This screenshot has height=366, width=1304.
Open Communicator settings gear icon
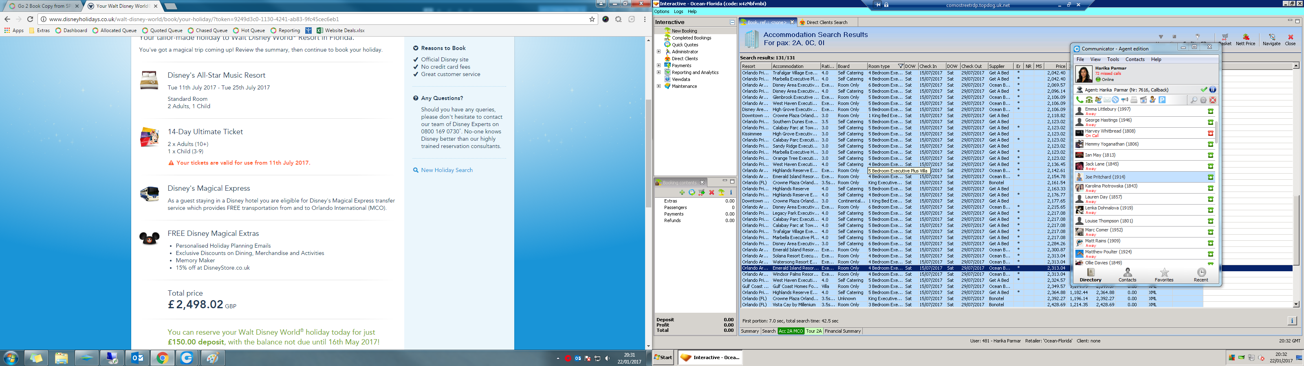click(1203, 100)
